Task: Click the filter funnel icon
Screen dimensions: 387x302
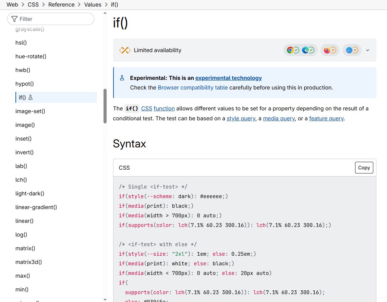Action: click(x=14, y=19)
